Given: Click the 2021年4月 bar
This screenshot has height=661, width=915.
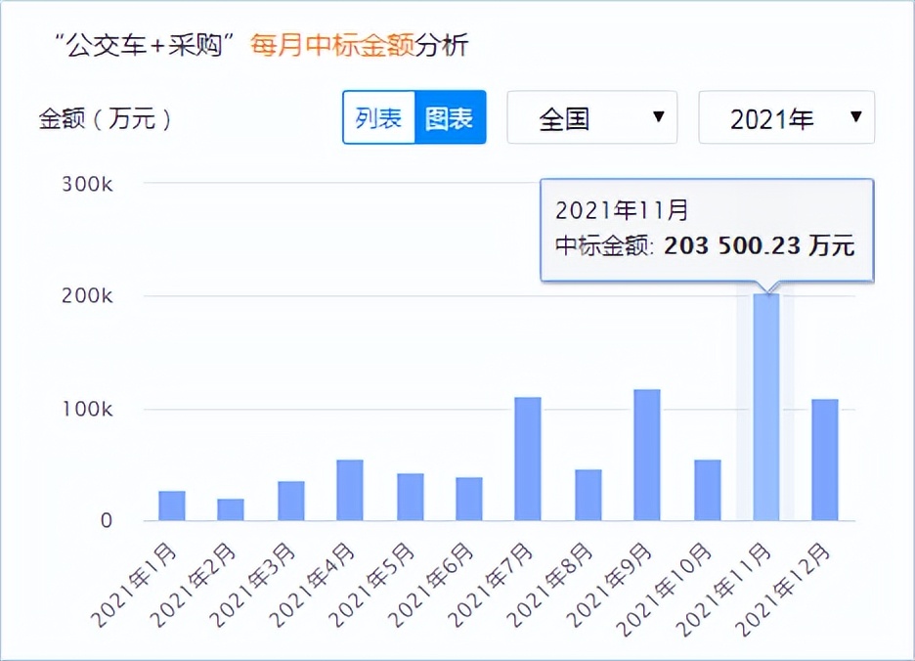Looking at the screenshot, I should (x=349, y=489).
